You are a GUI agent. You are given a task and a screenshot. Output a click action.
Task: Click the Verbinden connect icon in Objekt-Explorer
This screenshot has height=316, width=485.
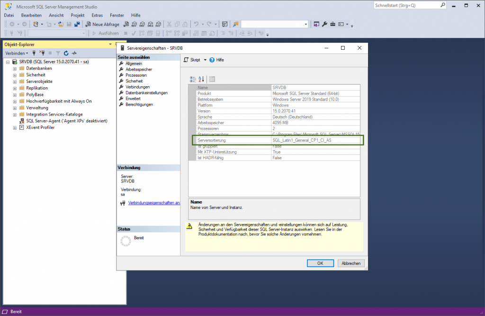coord(34,53)
